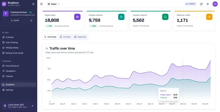Click the 9,759 unique visitors value
The image size is (220, 112).
[x=95, y=20]
